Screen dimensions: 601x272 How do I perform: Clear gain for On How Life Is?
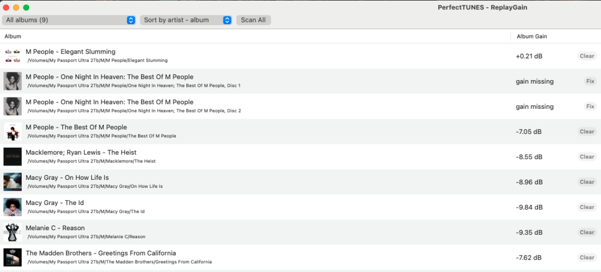[x=587, y=182]
